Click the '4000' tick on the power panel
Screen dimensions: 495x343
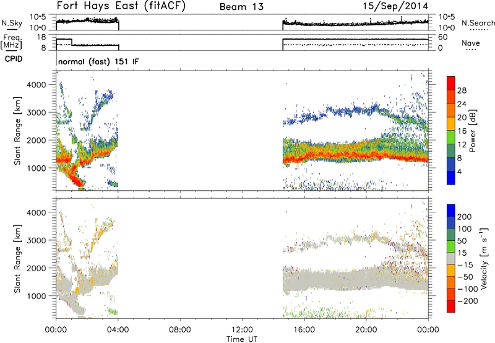pos(37,85)
